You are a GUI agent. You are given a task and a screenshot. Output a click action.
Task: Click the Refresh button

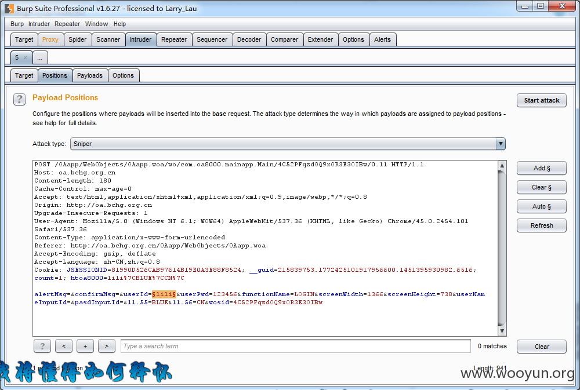tap(542, 225)
